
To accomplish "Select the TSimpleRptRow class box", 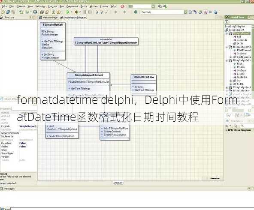I will [x=144, y=85].
